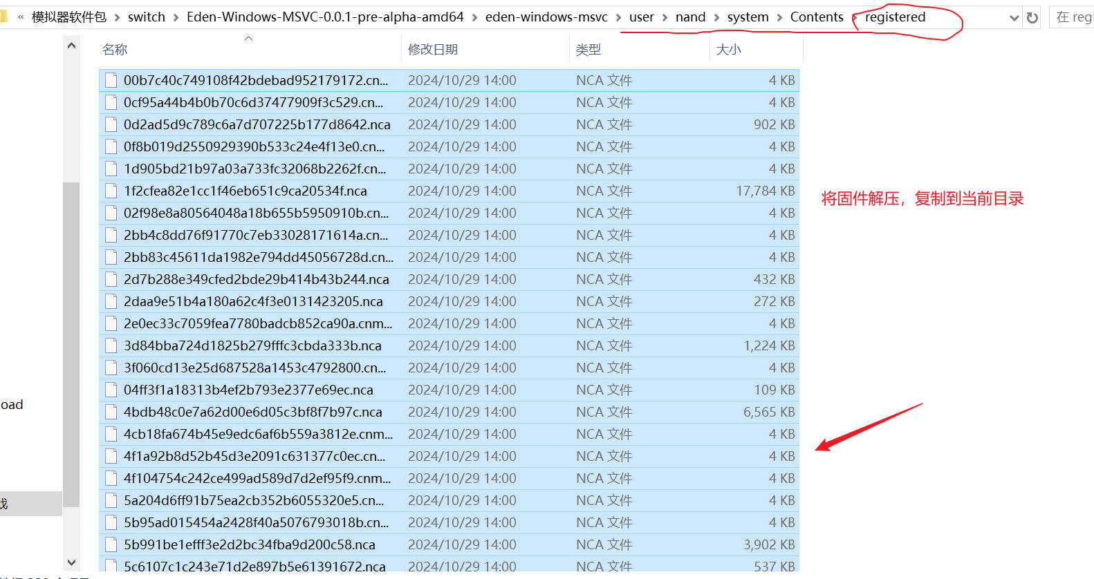Expand chevron after nand in breadcrumb
This screenshot has height=579, width=1094.
(x=716, y=17)
